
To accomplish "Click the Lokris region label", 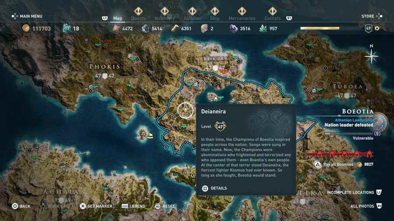I will [x=215, y=59].
